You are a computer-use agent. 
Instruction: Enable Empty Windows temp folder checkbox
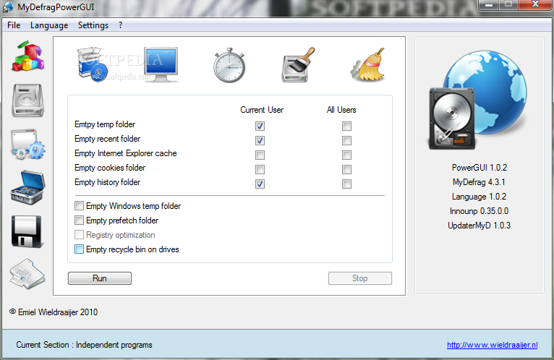pyautogui.click(x=79, y=205)
